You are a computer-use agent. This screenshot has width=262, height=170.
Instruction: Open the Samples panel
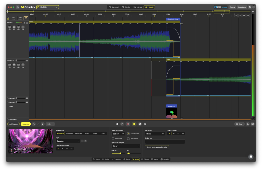(x=165, y=159)
